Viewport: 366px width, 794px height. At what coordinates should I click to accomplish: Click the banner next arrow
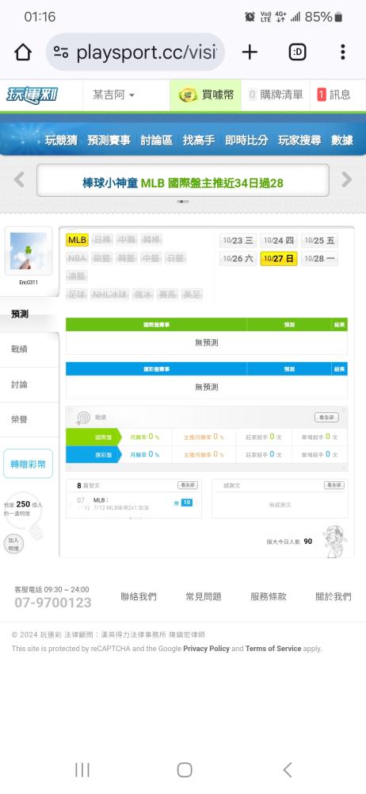[x=347, y=179]
